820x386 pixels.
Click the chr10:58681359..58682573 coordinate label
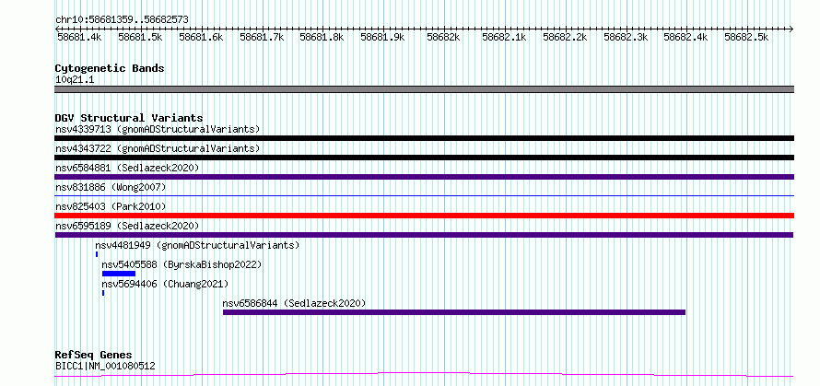click(122, 19)
